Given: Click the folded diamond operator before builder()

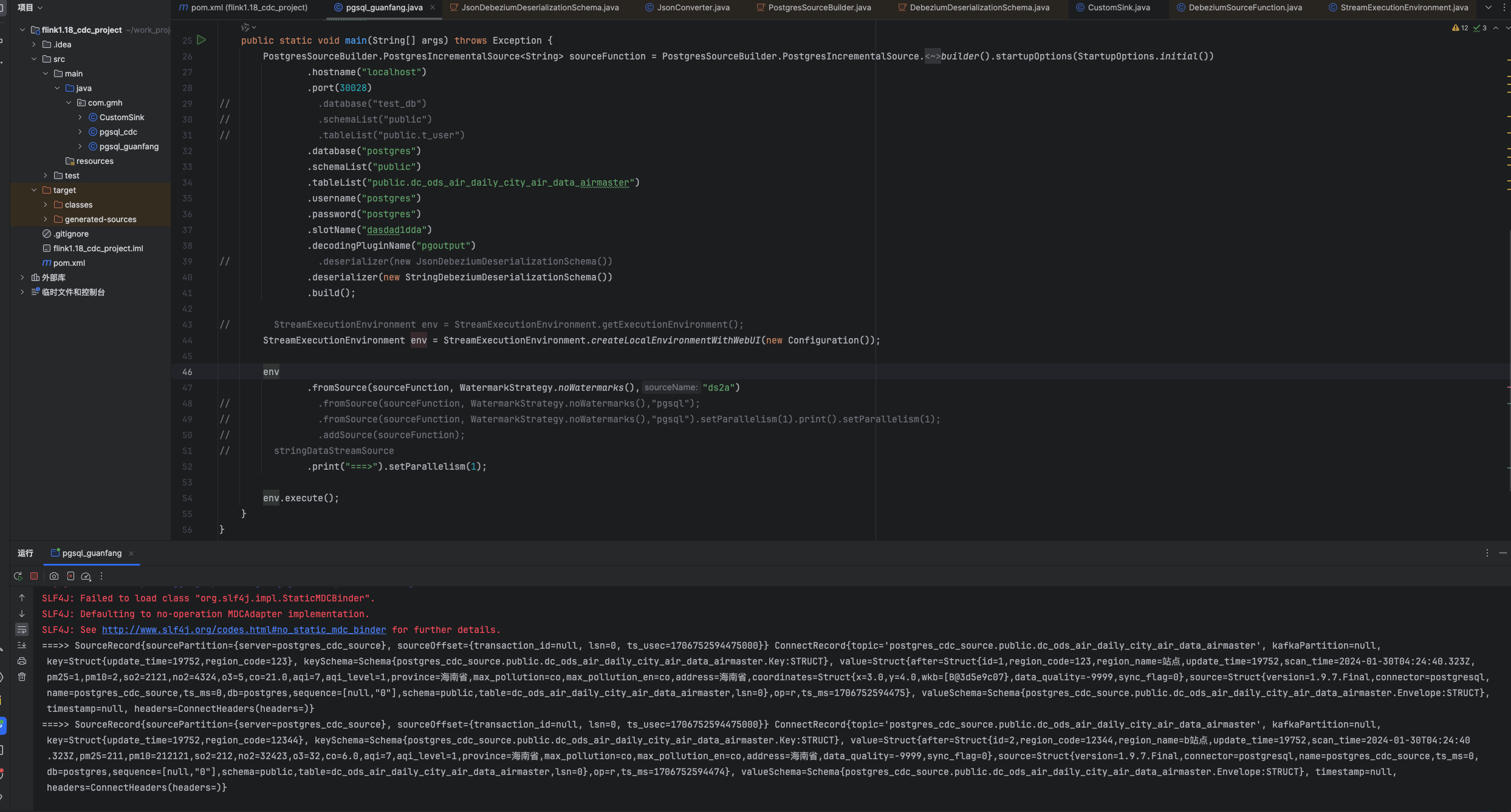Looking at the screenshot, I should point(933,56).
